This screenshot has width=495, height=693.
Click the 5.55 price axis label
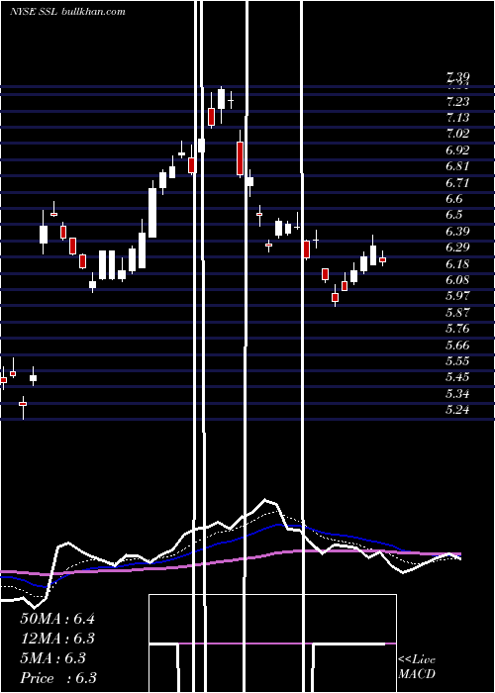457,361
